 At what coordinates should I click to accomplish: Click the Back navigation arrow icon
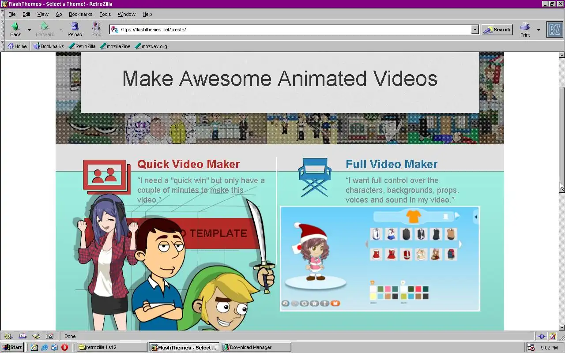[x=15, y=26]
